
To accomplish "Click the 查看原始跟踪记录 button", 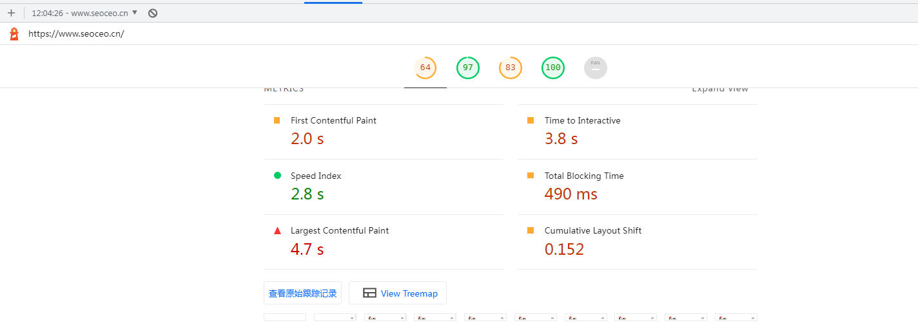I will (302, 293).
